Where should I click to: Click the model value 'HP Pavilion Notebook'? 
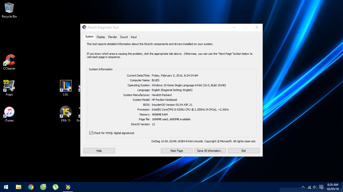pos(164,100)
